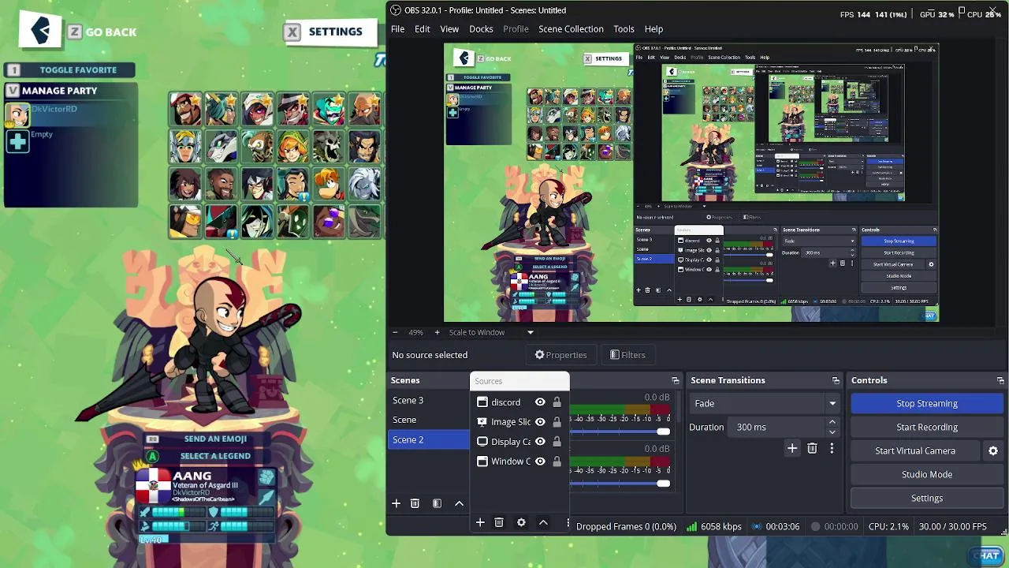Click the Stop Streaming button
Image resolution: width=1009 pixels, height=568 pixels.
927,403
